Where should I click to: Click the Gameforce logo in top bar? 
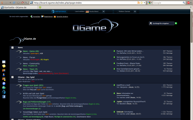pyautogui.click(x=59, y=11)
